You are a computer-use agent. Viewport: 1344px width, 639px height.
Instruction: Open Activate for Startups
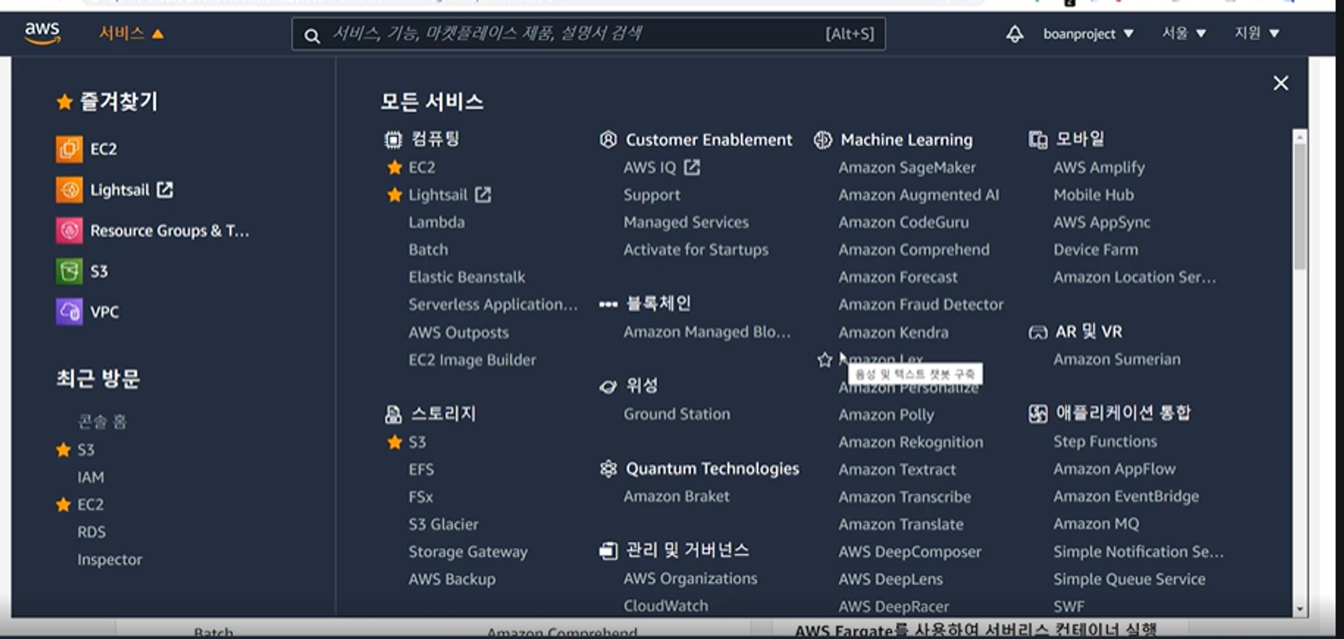click(695, 249)
